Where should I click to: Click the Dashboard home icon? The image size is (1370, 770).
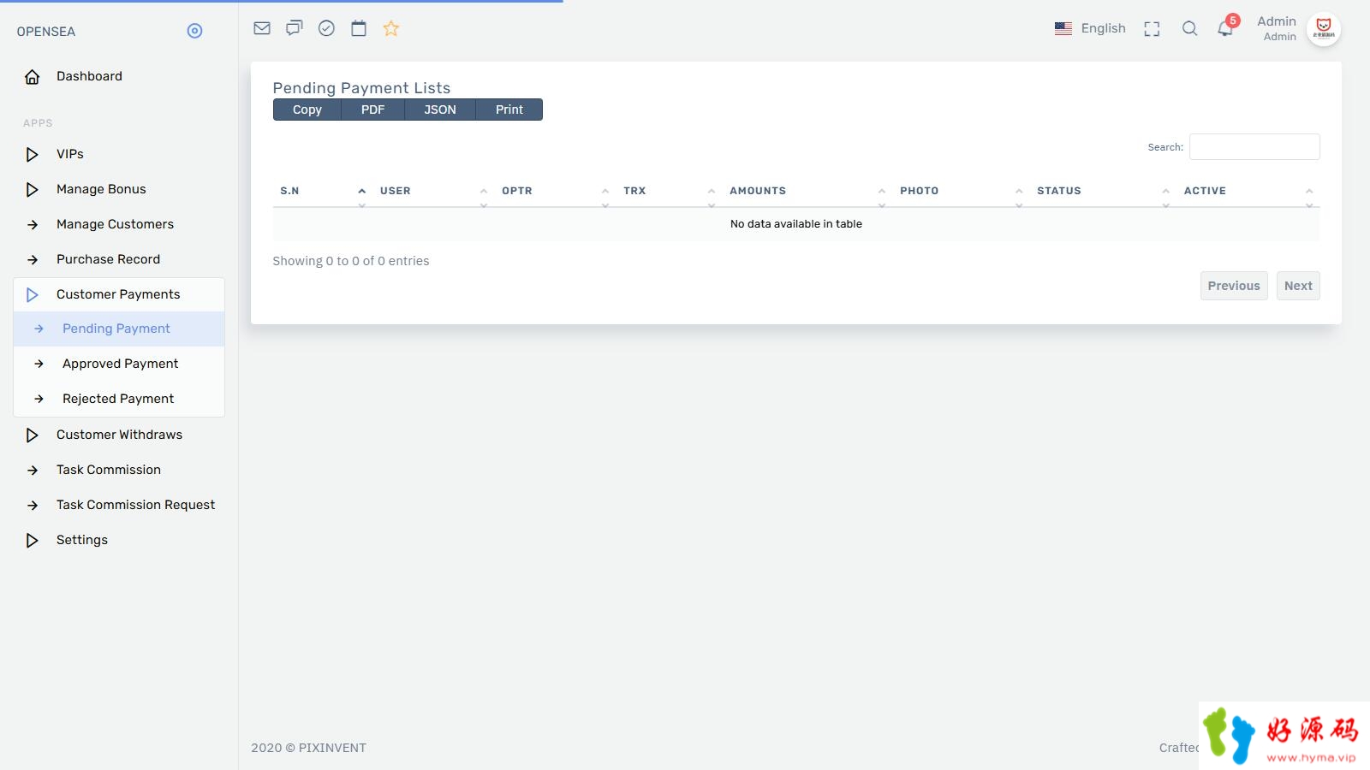pyautogui.click(x=33, y=77)
